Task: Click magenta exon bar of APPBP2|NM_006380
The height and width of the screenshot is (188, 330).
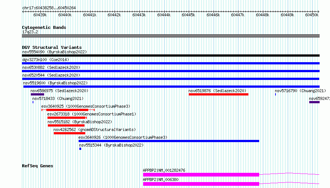Action: pos(201,184)
